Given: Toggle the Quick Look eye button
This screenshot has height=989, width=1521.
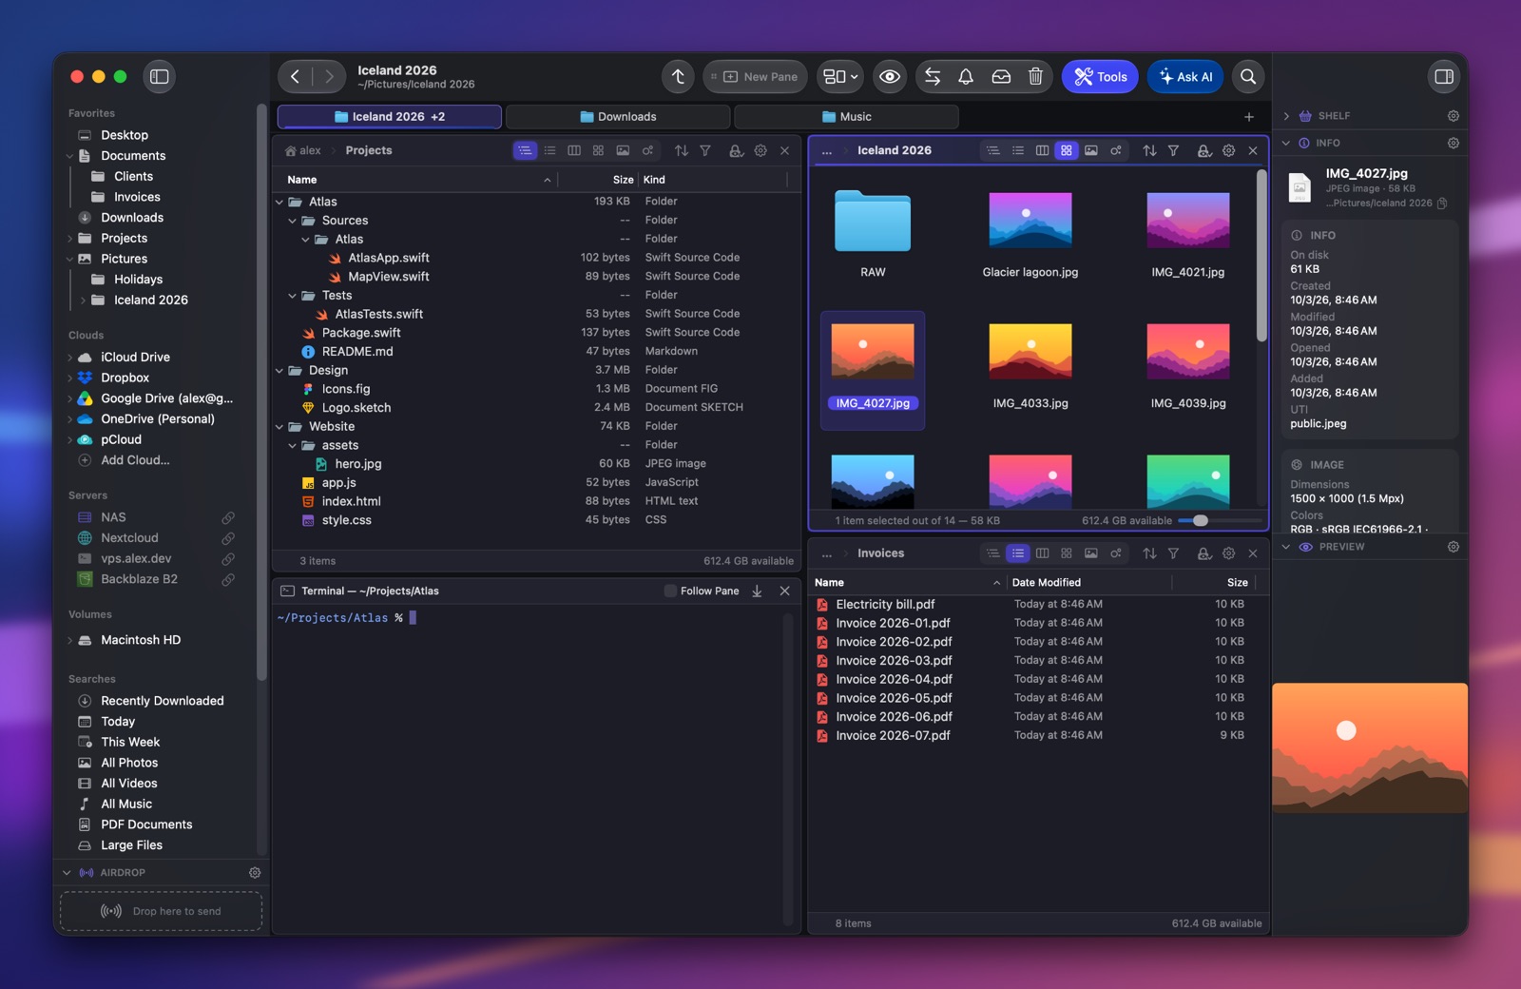Looking at the screenshot, I should (890, 77).
